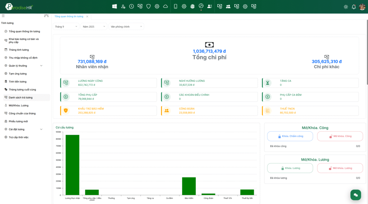Open the cloud icon in top bar

(x=165, y=6)
